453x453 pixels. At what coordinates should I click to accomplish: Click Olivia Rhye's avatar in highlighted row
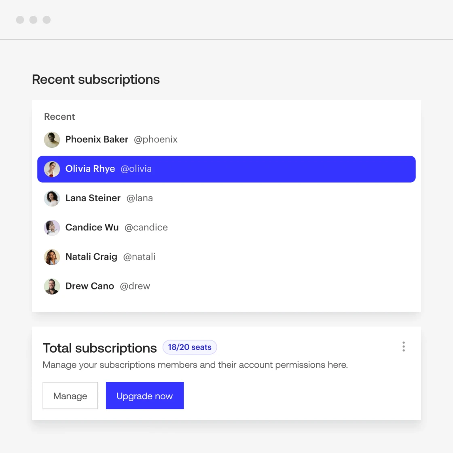point(52,169)
